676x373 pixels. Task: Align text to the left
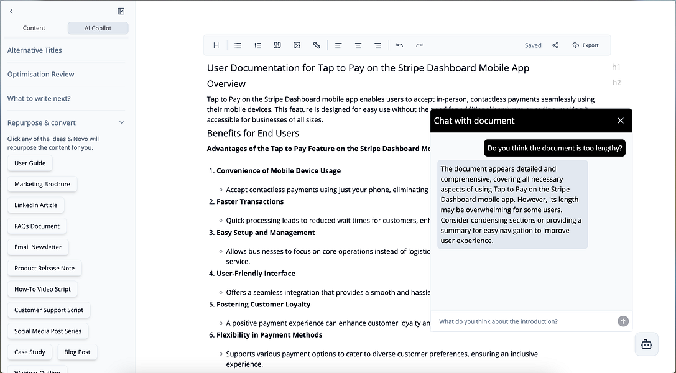(x=338, y=45)
